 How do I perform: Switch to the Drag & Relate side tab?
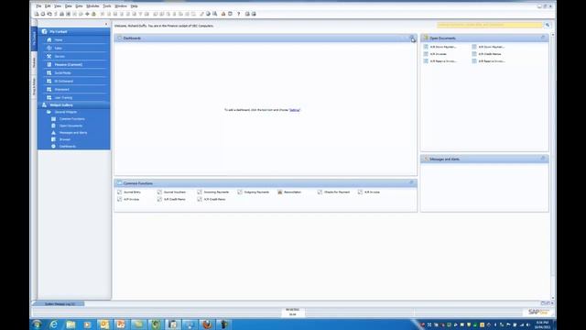(x=34, y=87)
